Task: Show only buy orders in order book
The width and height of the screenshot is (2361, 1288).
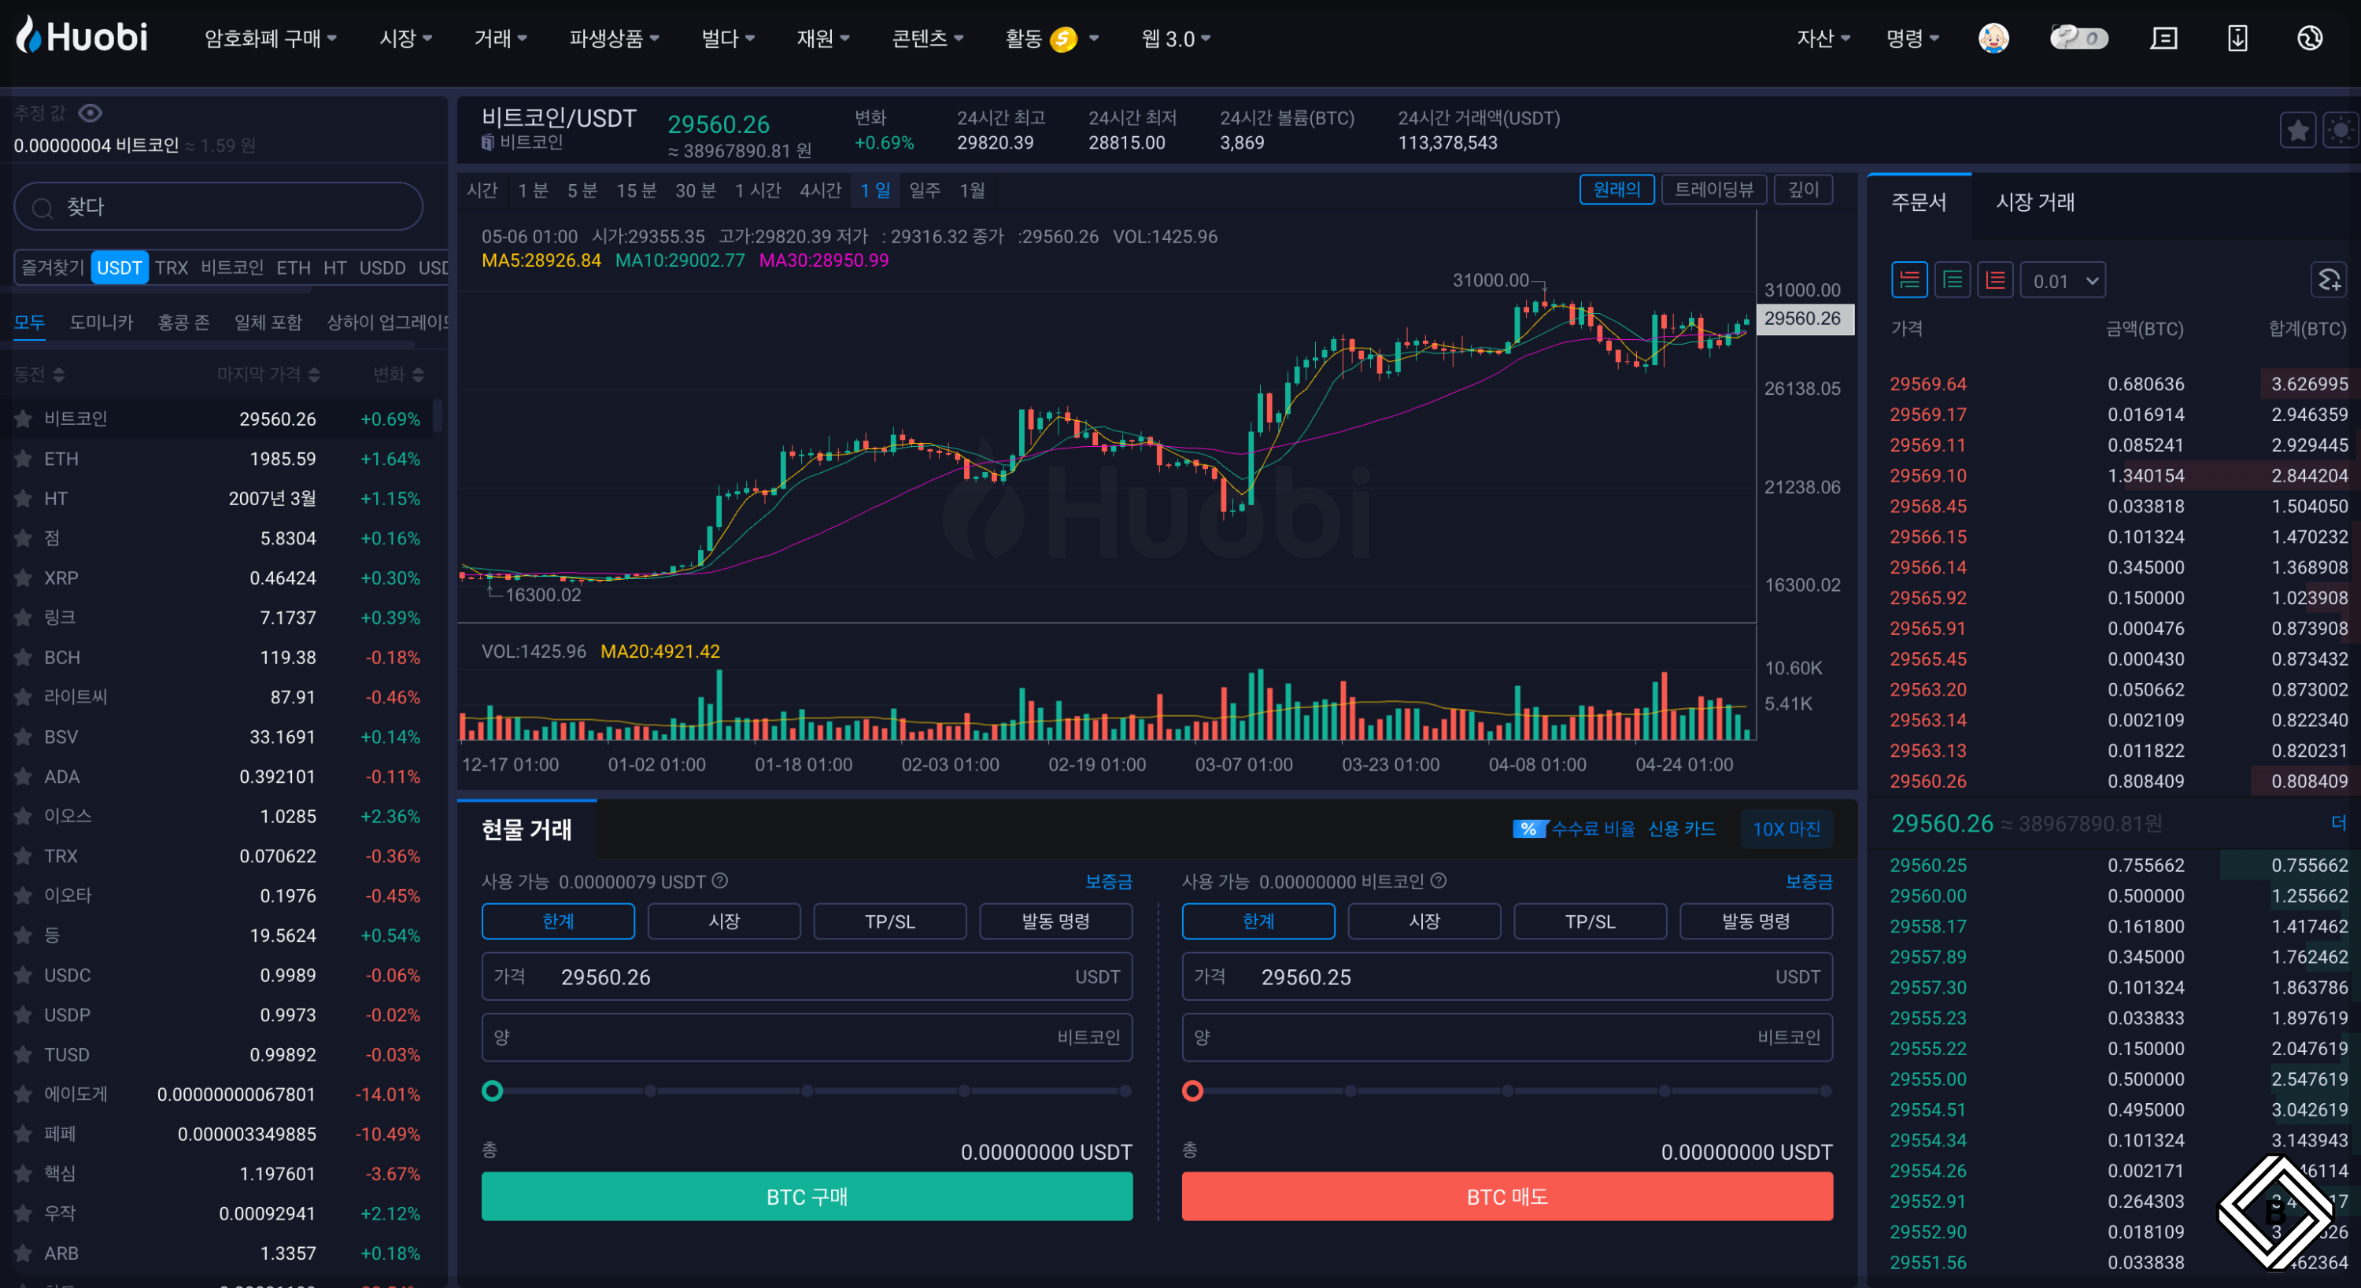Action: point(1953,280)
